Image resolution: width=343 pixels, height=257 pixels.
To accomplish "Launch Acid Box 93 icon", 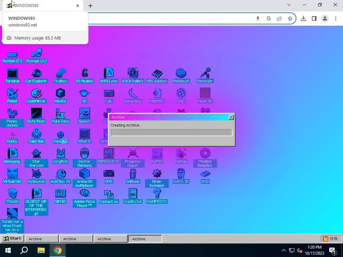I will pyautogui.click(x=60, y=176).
